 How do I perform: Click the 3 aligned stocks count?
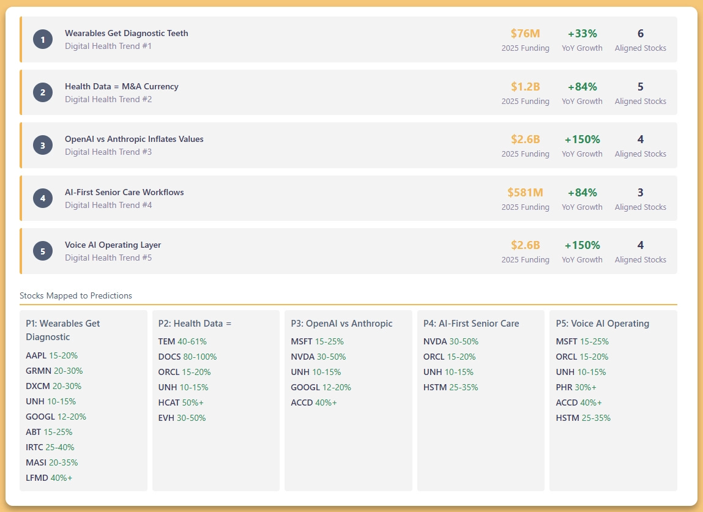(641, 192)
